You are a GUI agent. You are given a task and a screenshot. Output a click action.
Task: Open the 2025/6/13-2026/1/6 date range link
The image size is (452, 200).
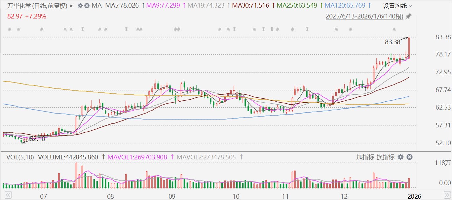click(364, 16)
